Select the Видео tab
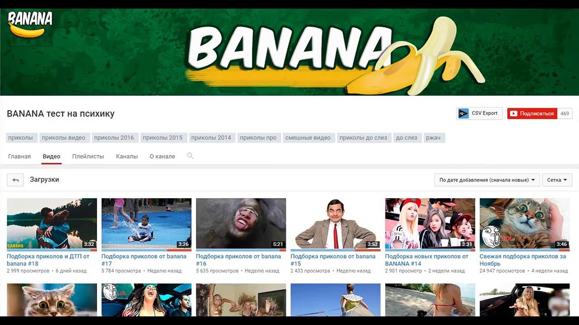The width and height of the screenshot is (579, 325). [52, 157]
